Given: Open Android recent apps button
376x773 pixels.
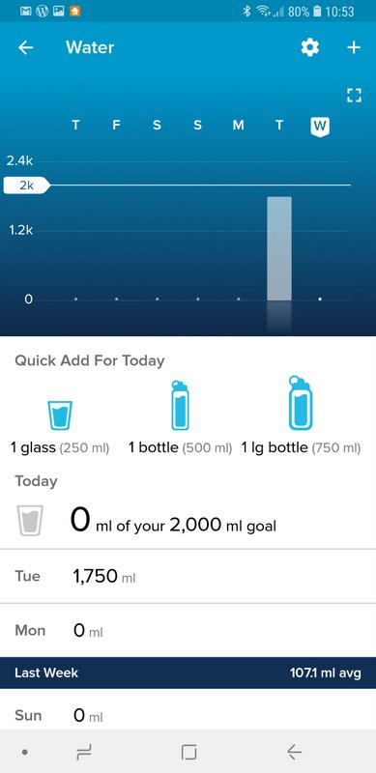Looking at the screenshot, I should (84, 753).
